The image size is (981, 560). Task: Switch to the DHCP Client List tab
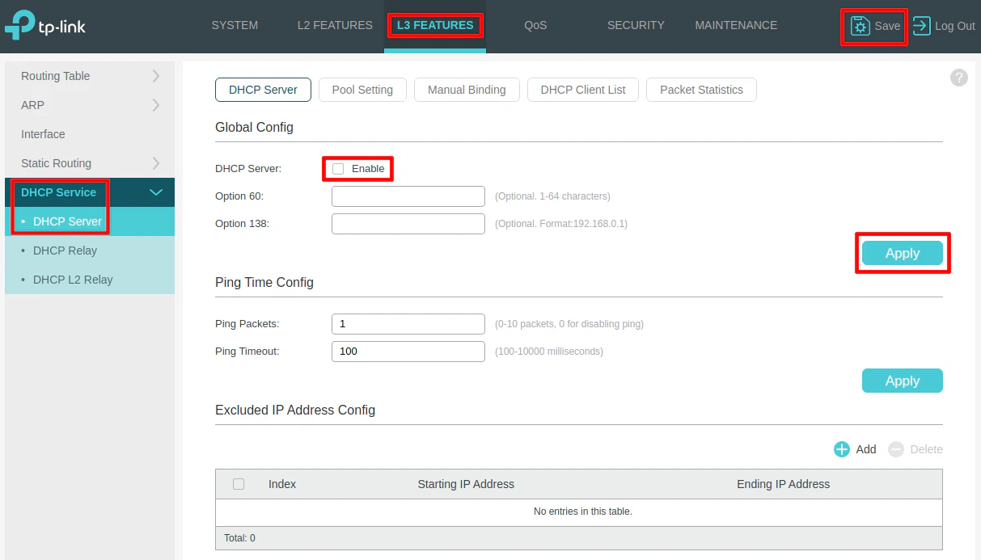coord(583,90)
